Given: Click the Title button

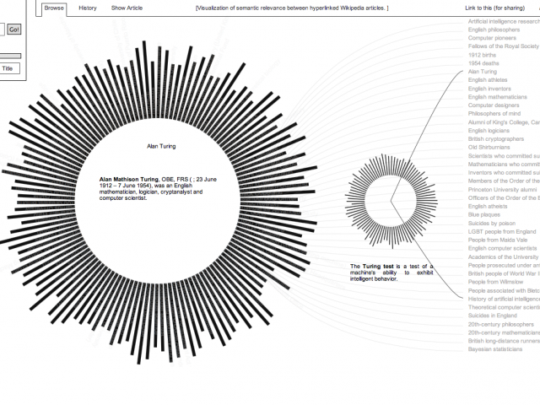Looking at the screenshot, I should [8, 68].
